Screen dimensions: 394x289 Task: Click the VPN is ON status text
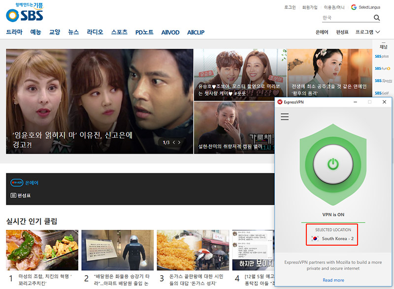333,215
